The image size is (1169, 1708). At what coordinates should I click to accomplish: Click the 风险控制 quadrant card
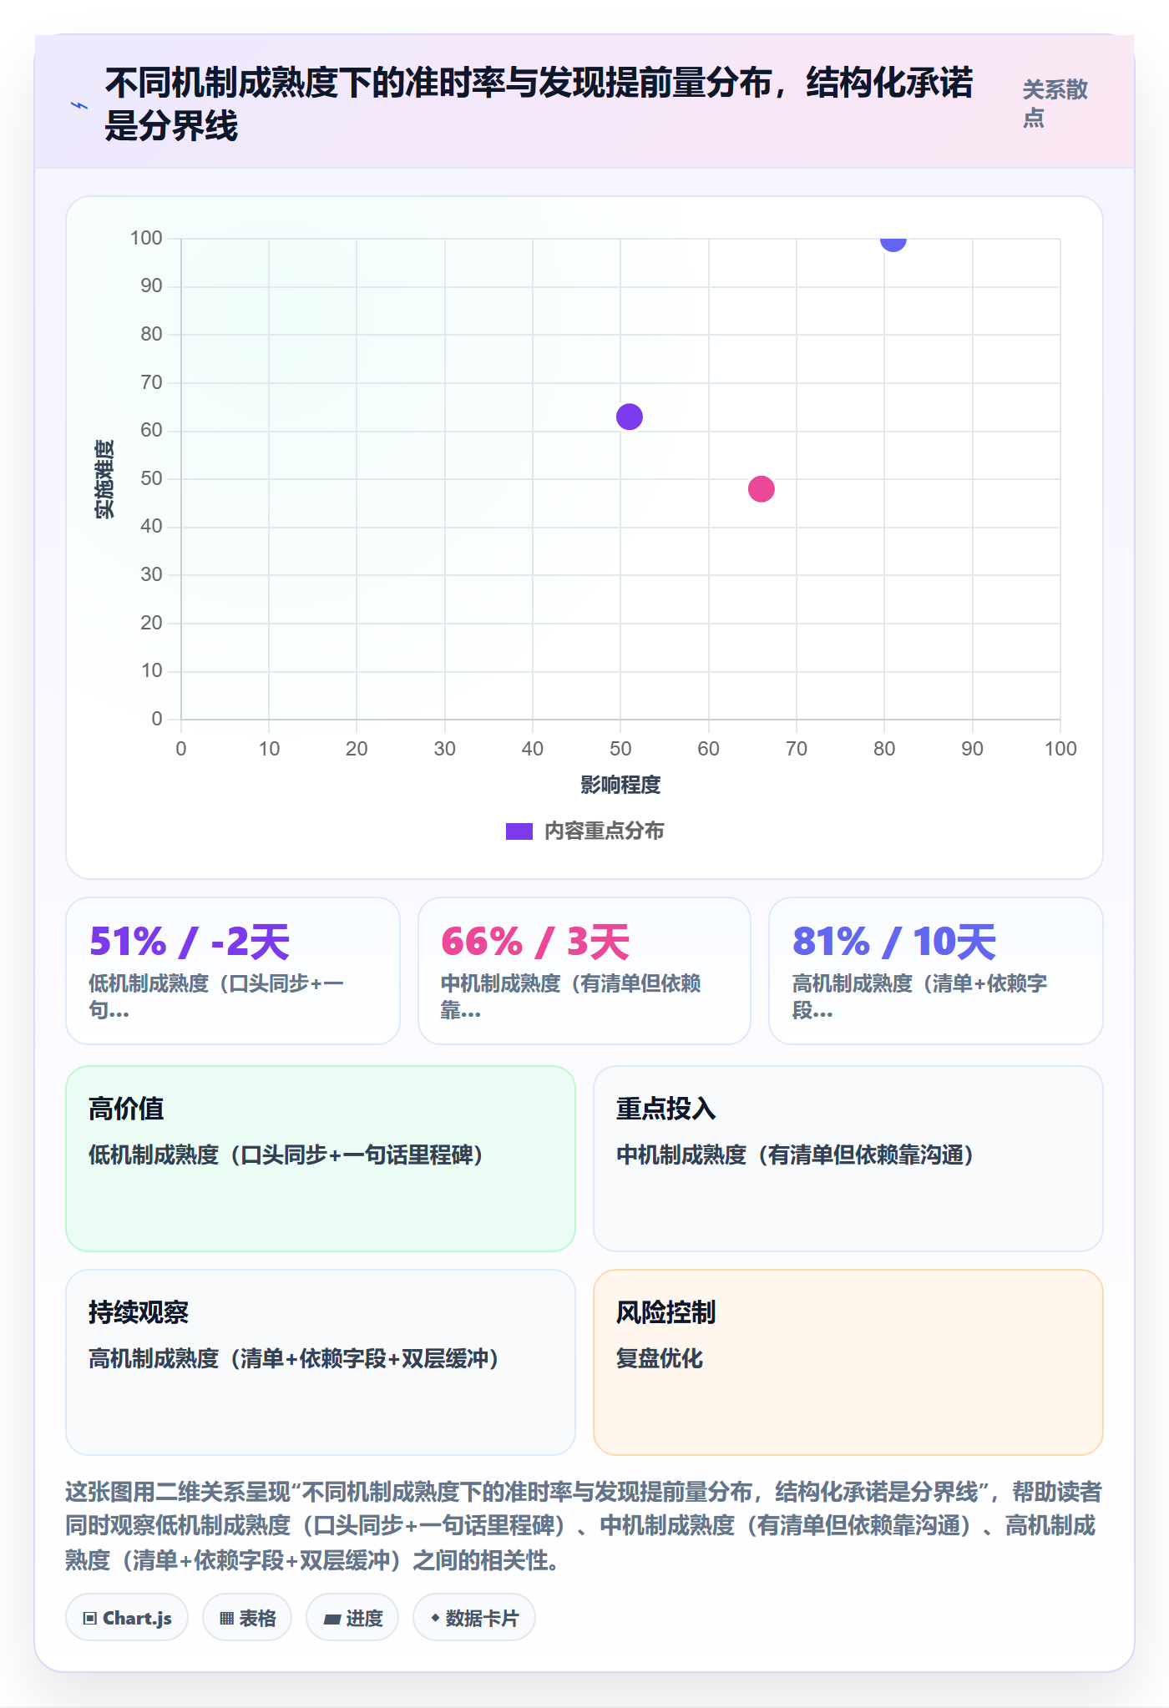tap(848, 1362)
